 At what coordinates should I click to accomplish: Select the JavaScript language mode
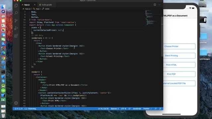point(137,109)
